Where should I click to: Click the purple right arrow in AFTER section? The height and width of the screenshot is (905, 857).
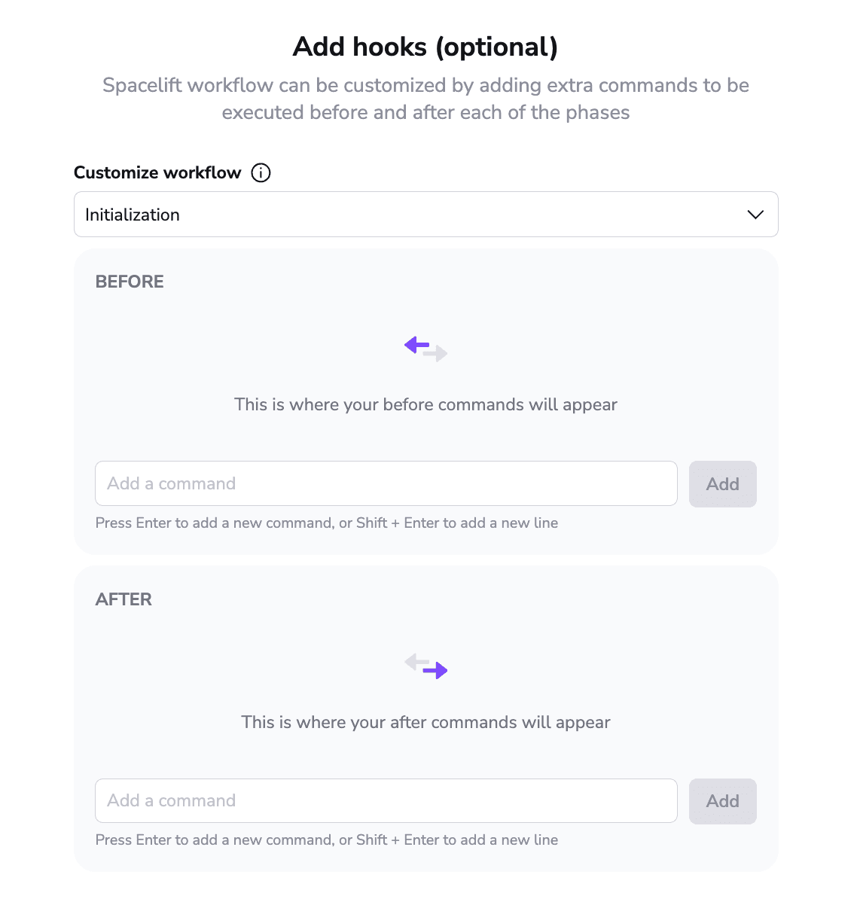pos(435,670)
